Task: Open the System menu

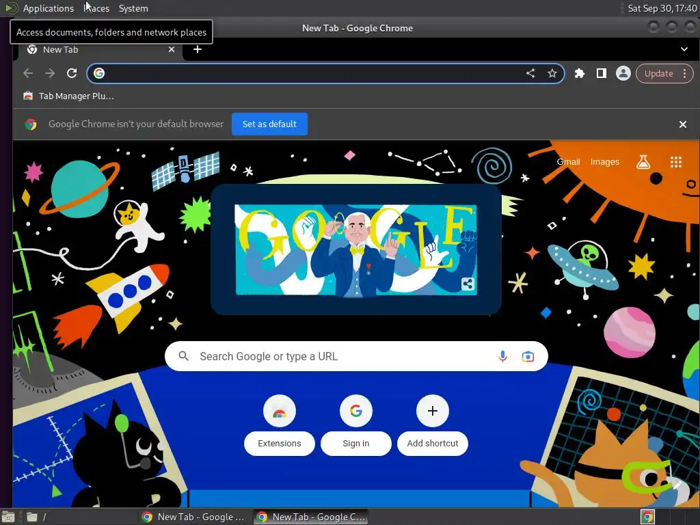Action: 133,8
